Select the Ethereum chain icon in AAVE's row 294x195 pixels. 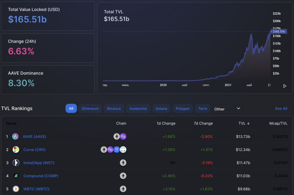pyautogui.click(x=117, y=136)
